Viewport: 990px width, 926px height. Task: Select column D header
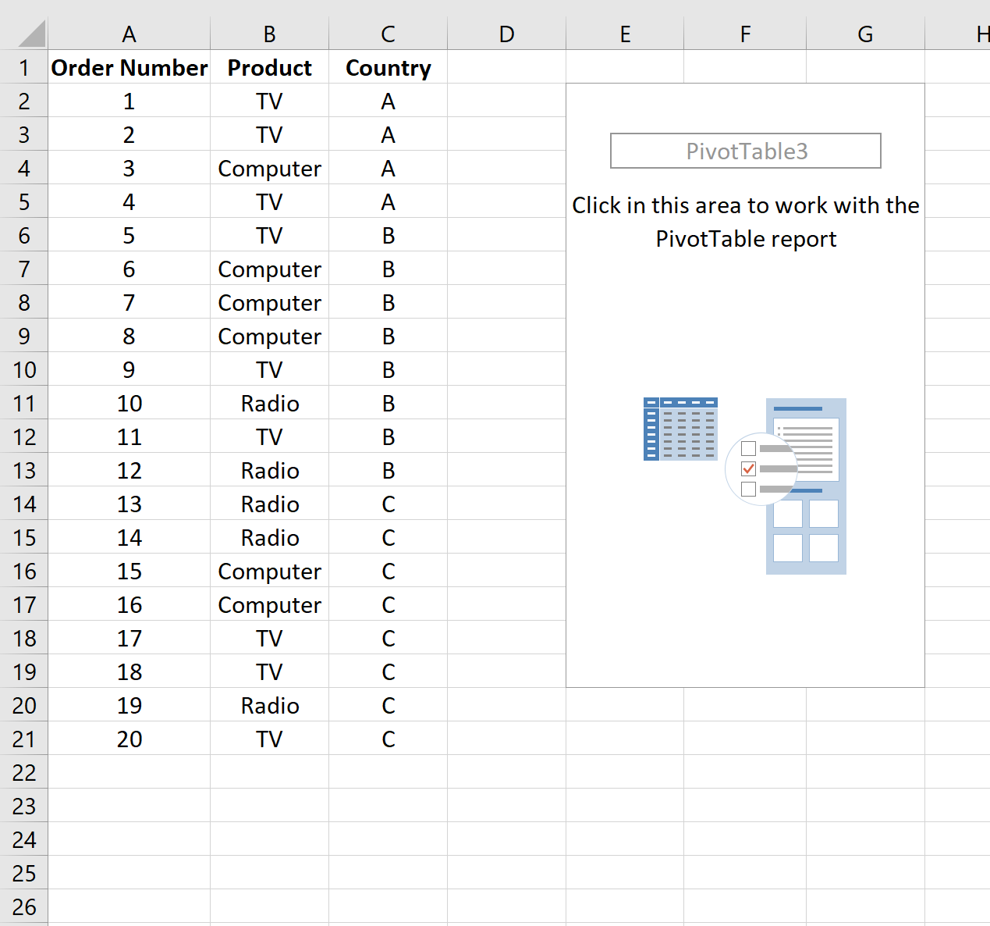(506, 34)
